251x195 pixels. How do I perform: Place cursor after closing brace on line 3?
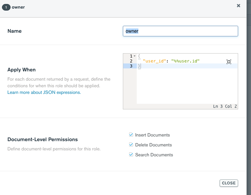[x=141, y=66]
